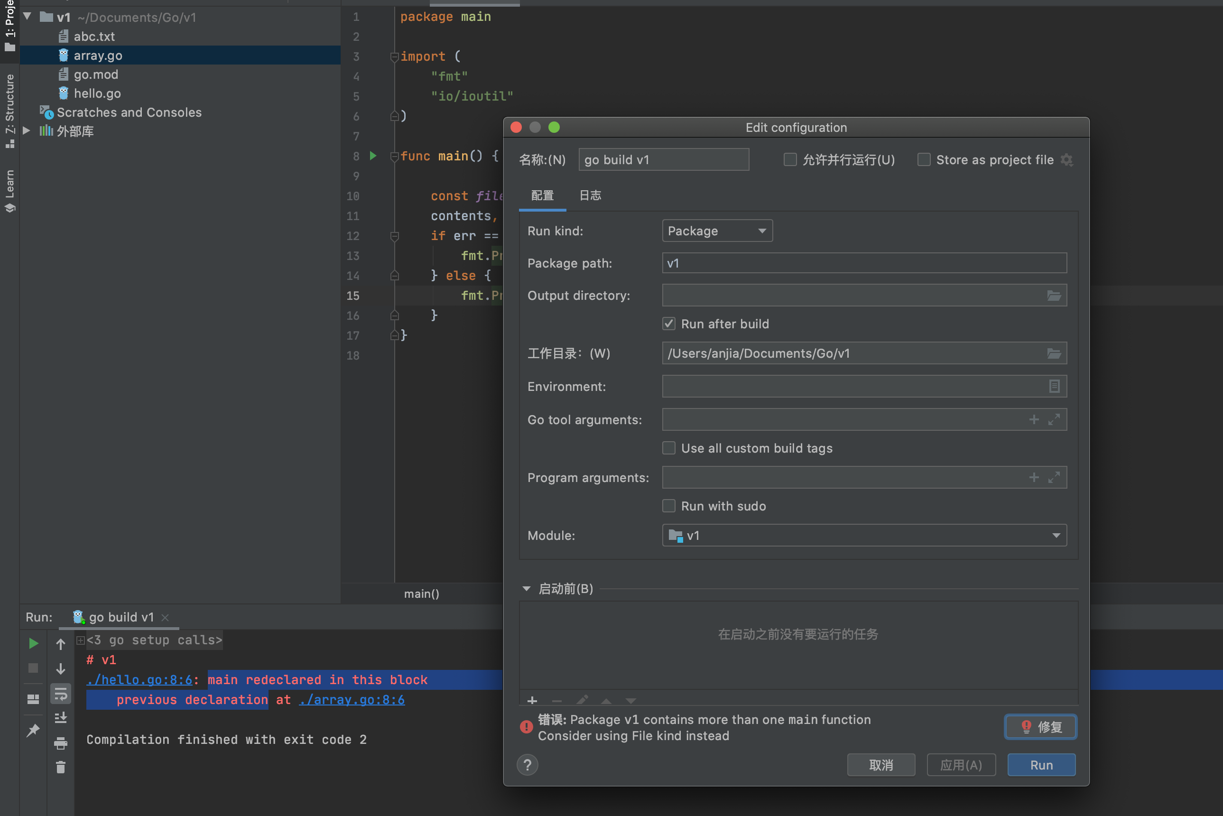Collapse the import block fold marker
Screen dimensions: 1223x816
(x=394, y=57)
